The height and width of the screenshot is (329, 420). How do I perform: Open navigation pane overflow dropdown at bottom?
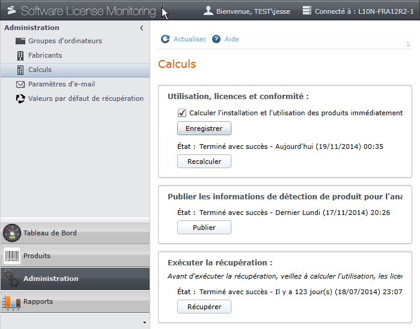(144, 322)
